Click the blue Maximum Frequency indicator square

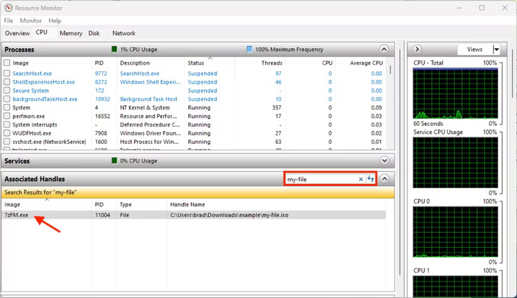(250, 50)
